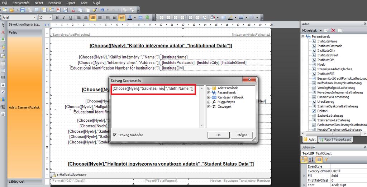Toggle the 'Szöveg tördelése' checkbox
Viewport: 367px width, 187px height.
point(115,135)
